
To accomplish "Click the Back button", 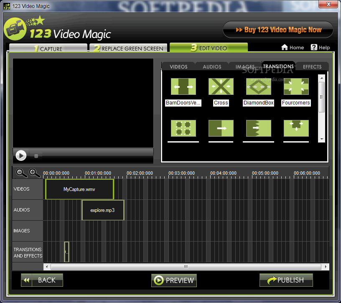I will pyautogui.click(x=42, y=280).
